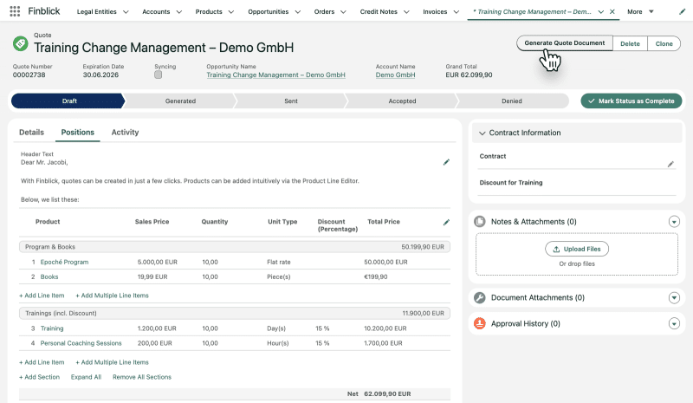Edit Header Text with pencil icon
The width and height of the screenshot is (693, 403).
click(x=446, y=162)
